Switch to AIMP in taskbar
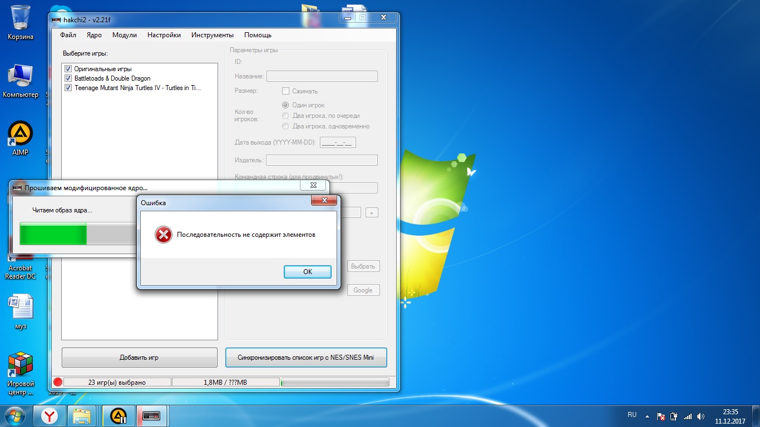The image size is (760, 427). click(119, 415)
